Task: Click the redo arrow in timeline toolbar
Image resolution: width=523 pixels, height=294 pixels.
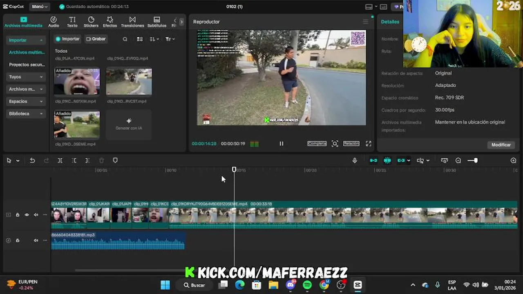Action: click(46, 160)
